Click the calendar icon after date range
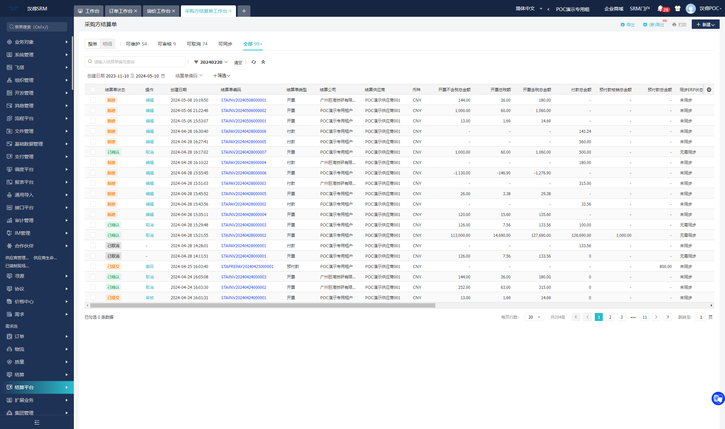The height and width of the screenshot is (429, 725). 163,76
